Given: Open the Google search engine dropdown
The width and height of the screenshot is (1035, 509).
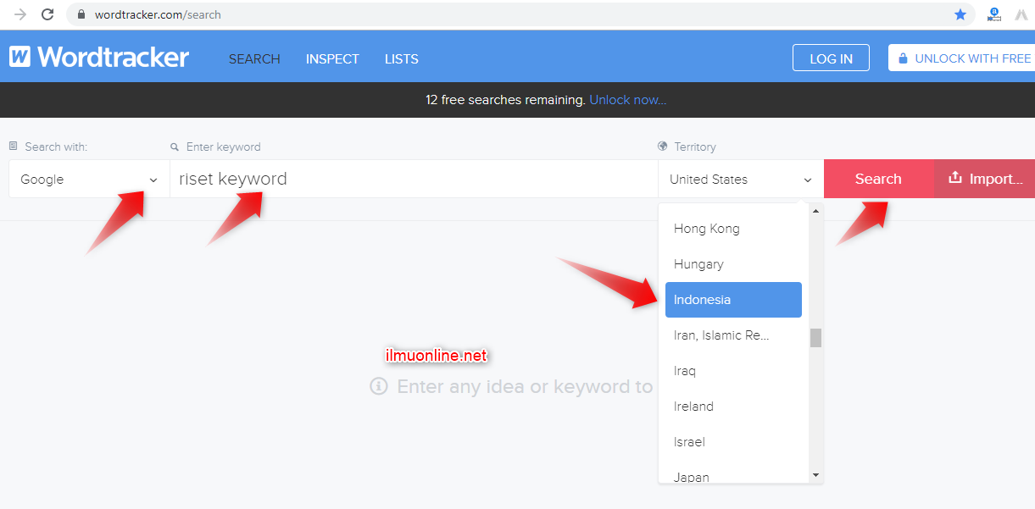Looking at the screenshot, I should point(89,180).
